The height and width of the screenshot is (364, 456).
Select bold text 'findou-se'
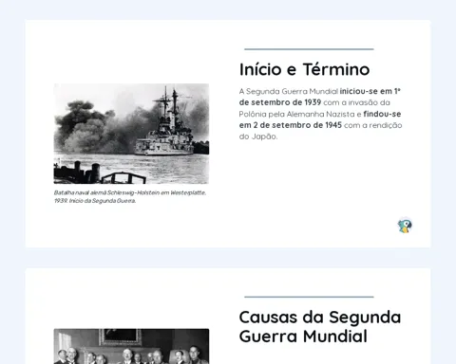pos(382,114)
